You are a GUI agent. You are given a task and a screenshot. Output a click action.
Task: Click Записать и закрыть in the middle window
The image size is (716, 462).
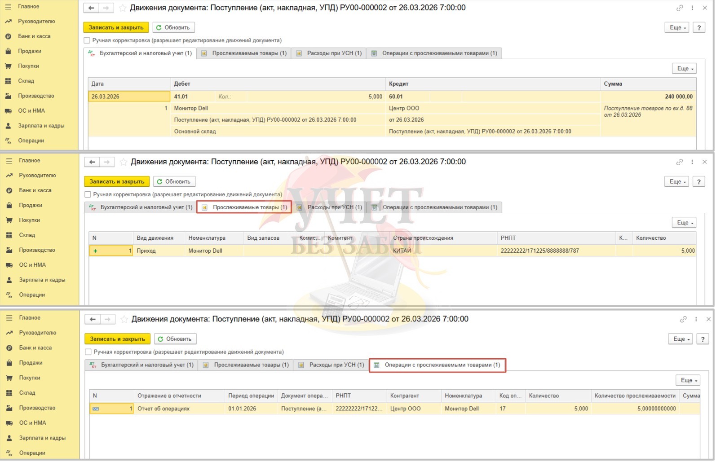(x=117, y=182)
